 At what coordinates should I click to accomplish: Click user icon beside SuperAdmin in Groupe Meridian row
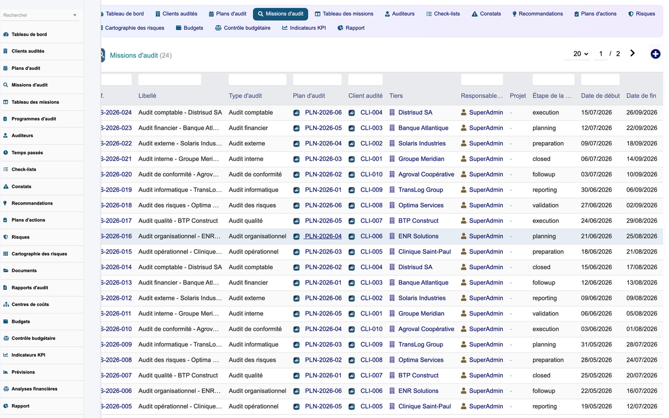pyautogui.click(x=464, y=159)
